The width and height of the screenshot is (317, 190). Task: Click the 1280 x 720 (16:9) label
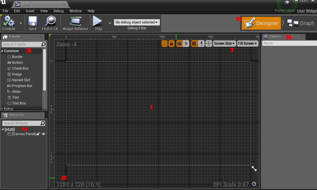click(x=78, y=184)
